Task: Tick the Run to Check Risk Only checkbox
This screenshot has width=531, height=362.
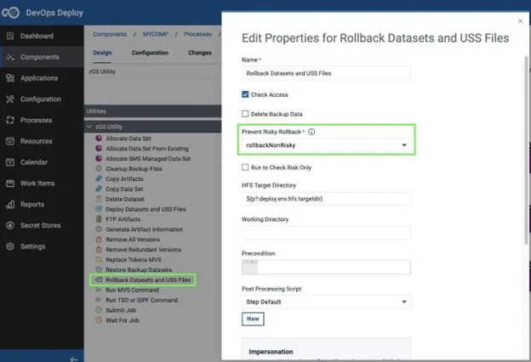Action: (x=246, y=167)
